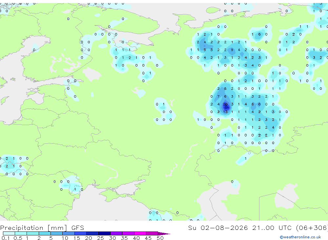This screenshot has height=240, width=328.
Task: Click the 1–2 mm legend color swatch
Action: 33,233
